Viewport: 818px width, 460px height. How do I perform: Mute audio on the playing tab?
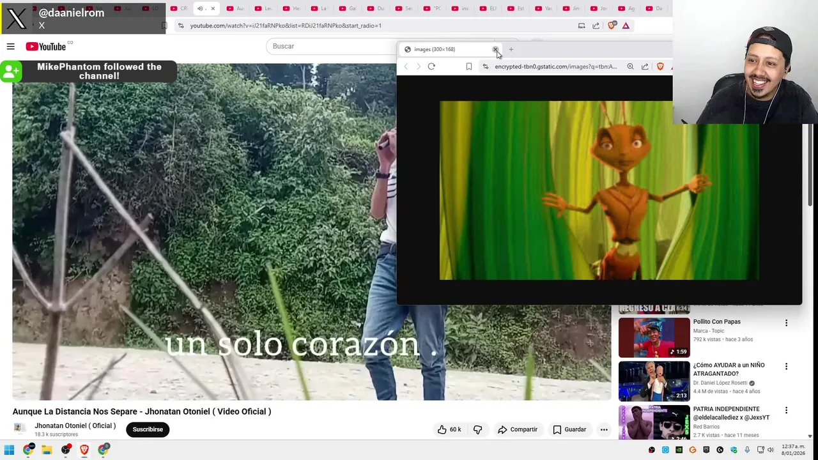click(x=200, y=8)
